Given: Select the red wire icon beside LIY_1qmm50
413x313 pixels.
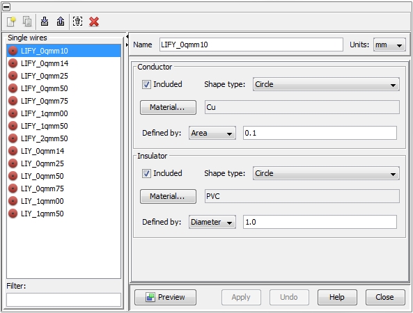Looking at the screenshot, I should coord(13,214).
